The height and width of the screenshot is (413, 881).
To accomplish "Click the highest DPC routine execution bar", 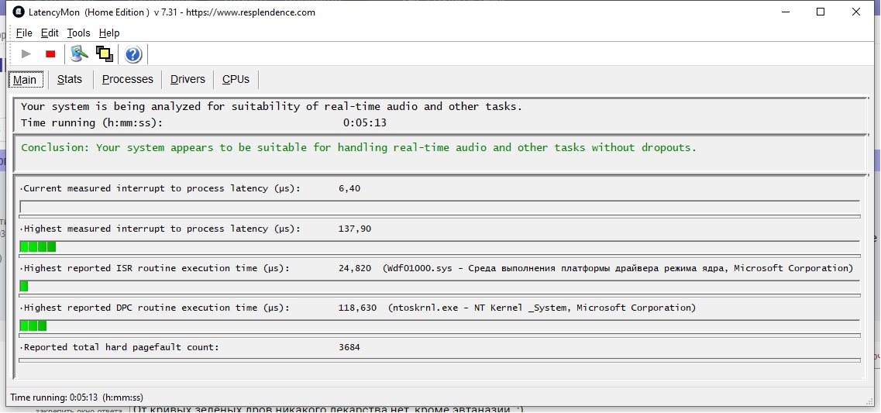I will click(x=33, y=325).
